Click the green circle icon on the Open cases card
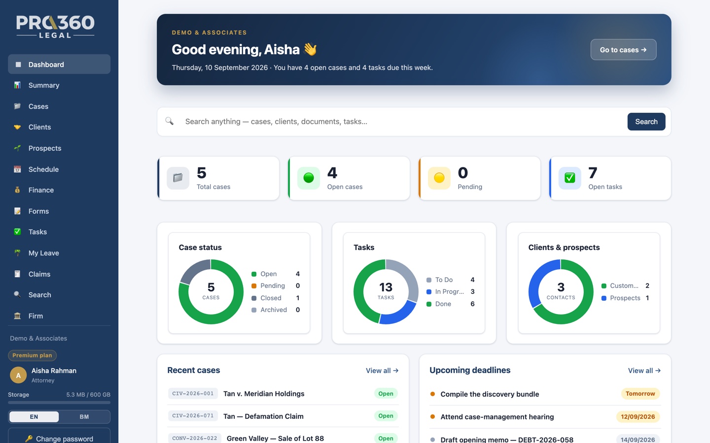The height and width of the screenshot is (443, 710). pyautogui.click(x=309, y=178)
